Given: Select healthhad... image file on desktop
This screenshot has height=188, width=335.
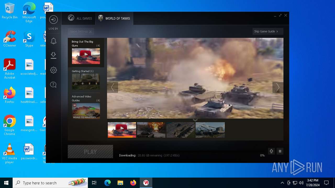Looking at the screenshot, I should 29,95.
